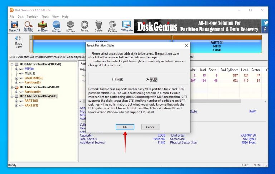Select the MBR radio button
This screenshot has width=275, height=174.
(114, 80)
